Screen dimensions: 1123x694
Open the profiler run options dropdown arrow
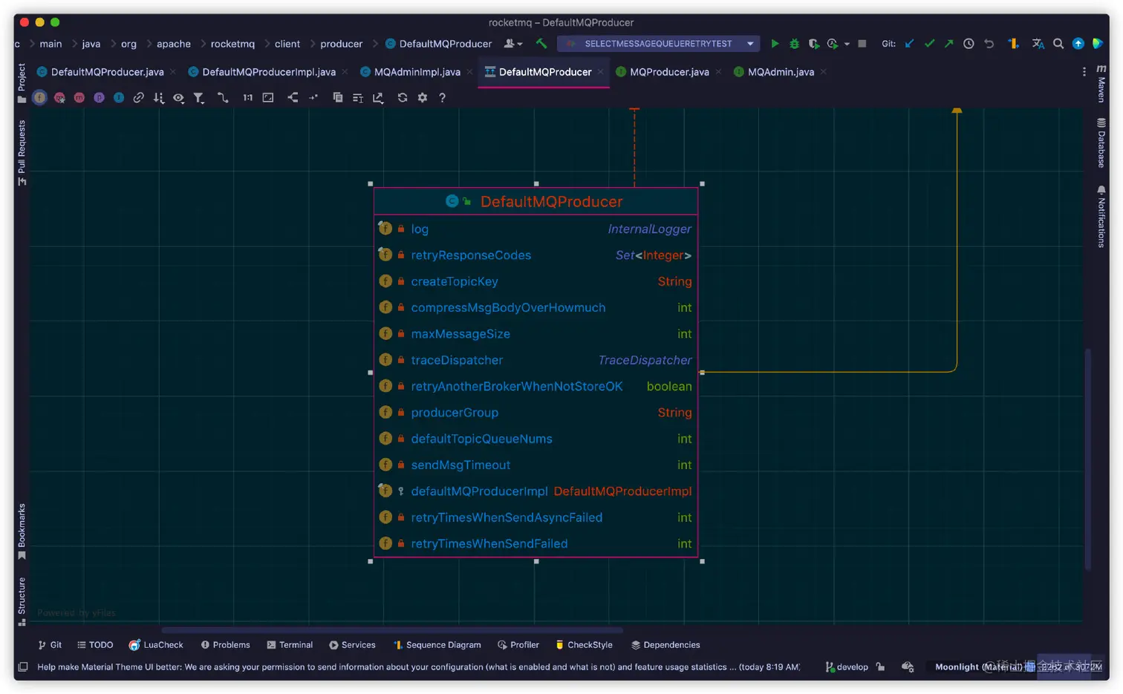[847, 44]
